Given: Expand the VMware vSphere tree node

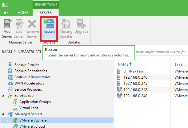Looking at the screenshot, I should (x=8, y=120).
